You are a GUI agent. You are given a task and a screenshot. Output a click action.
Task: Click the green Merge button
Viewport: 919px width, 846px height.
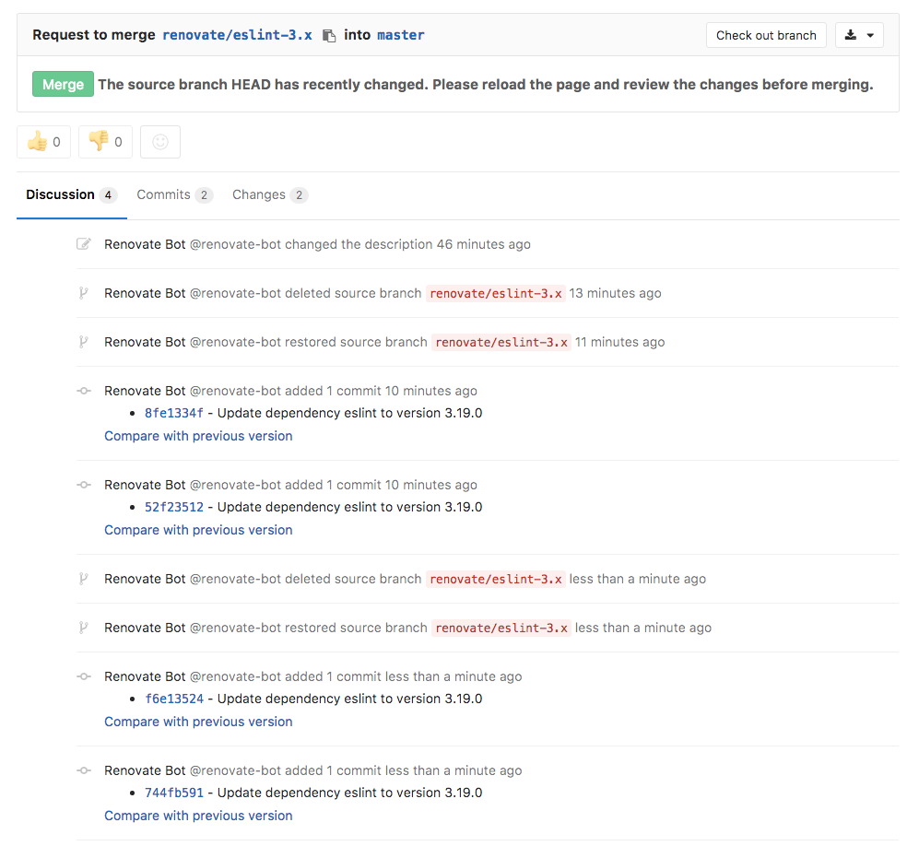(63, 85)
